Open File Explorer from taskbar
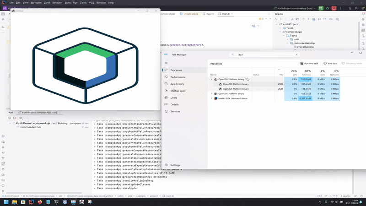Viewport: 366px width, 206px height. point(15,202)
